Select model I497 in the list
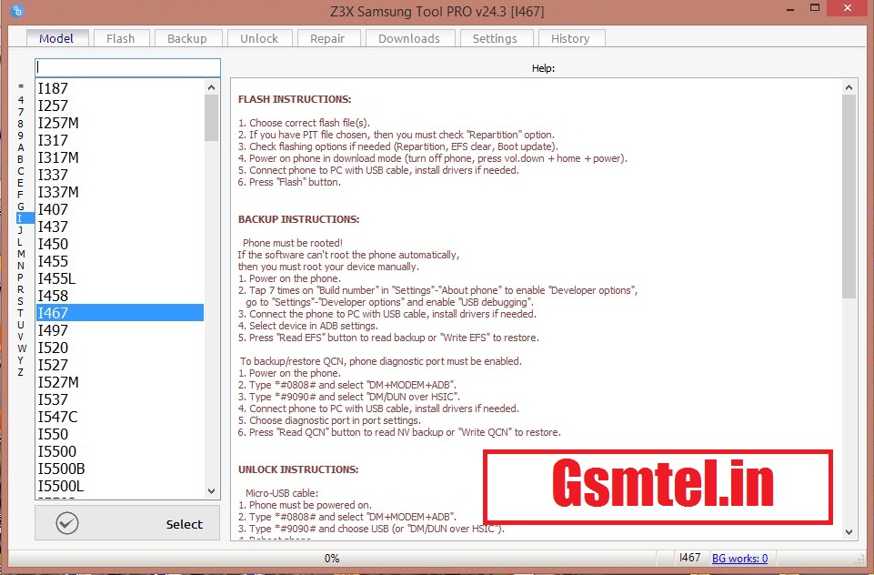The width and height of the screenshot is (874, 575). coord(120,331)
